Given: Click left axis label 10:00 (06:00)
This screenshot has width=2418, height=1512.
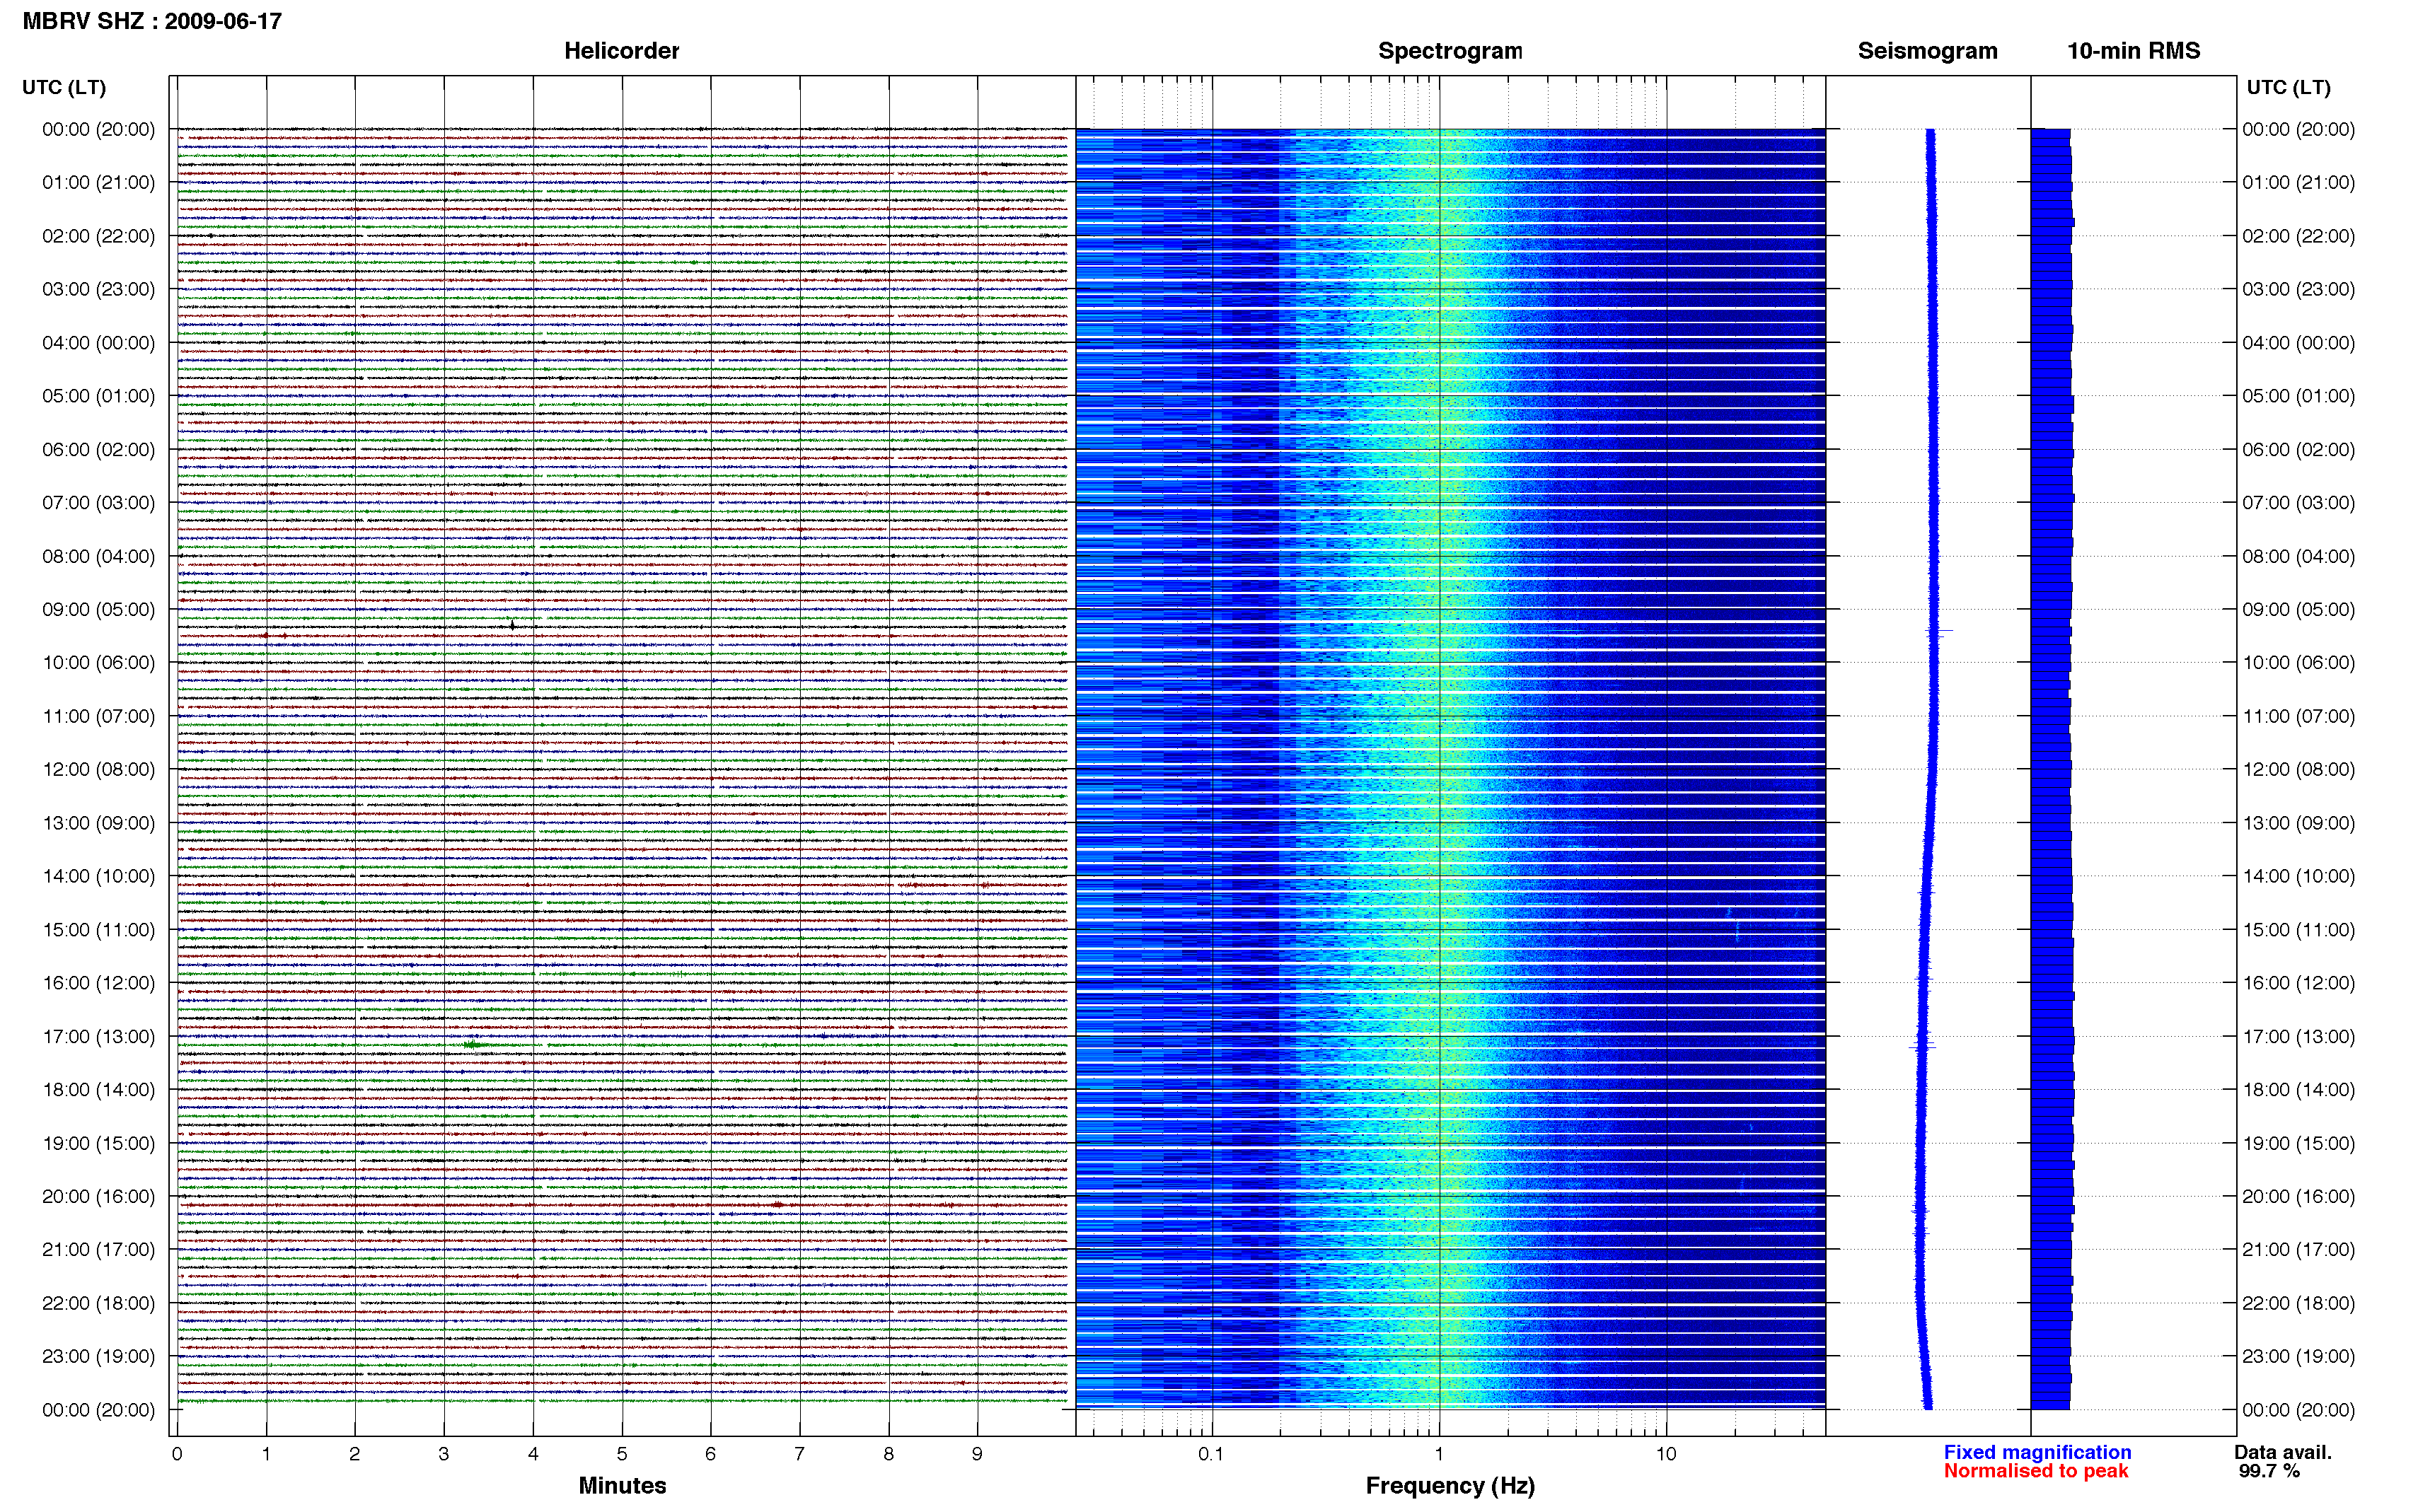Looking at the screenshot, I should (99, 663).
